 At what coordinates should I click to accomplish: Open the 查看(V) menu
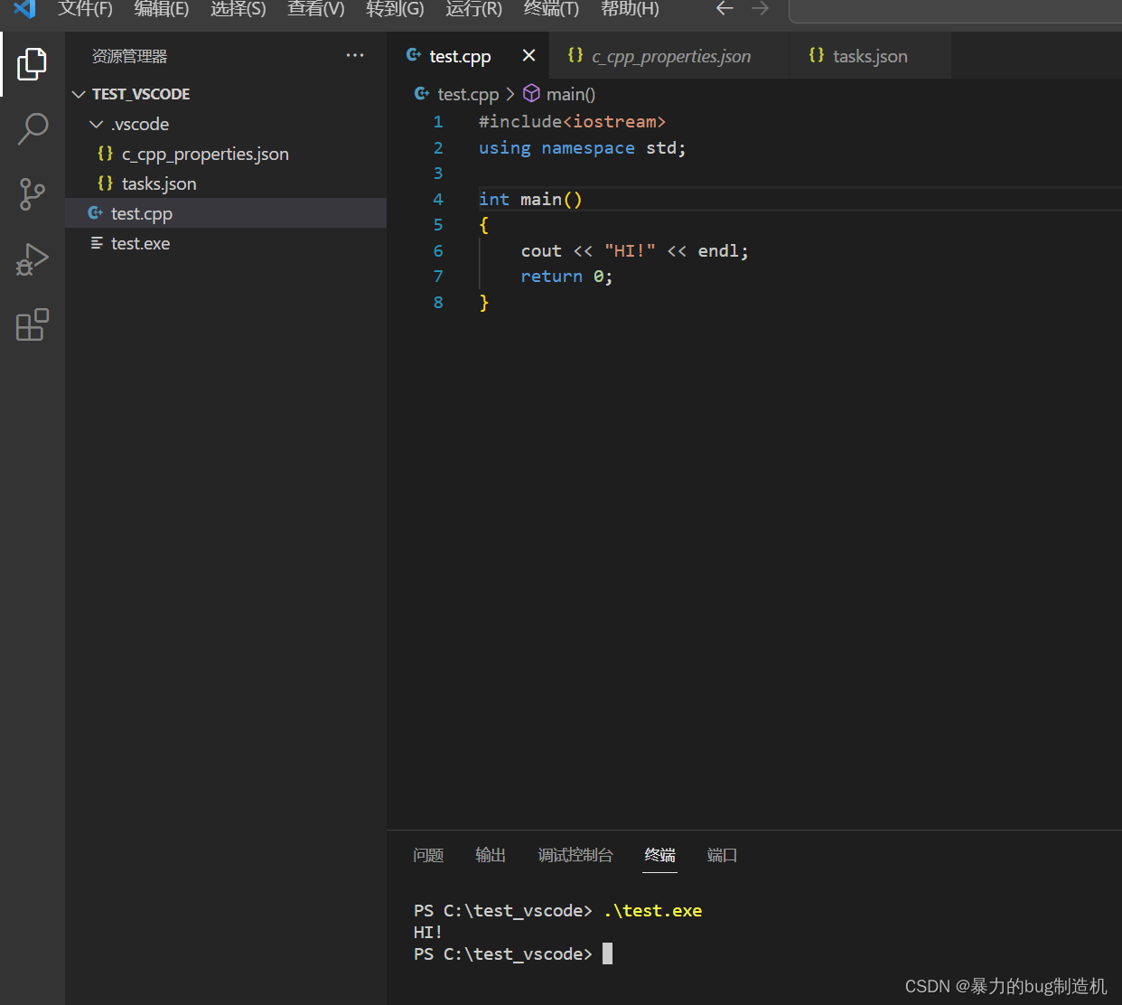tap(316, 9)
